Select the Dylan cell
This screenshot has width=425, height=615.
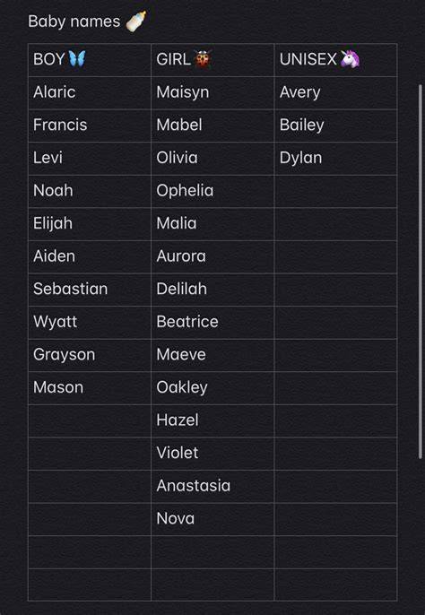335,158
